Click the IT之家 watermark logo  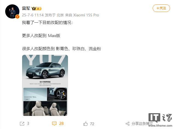pos(160,118)
